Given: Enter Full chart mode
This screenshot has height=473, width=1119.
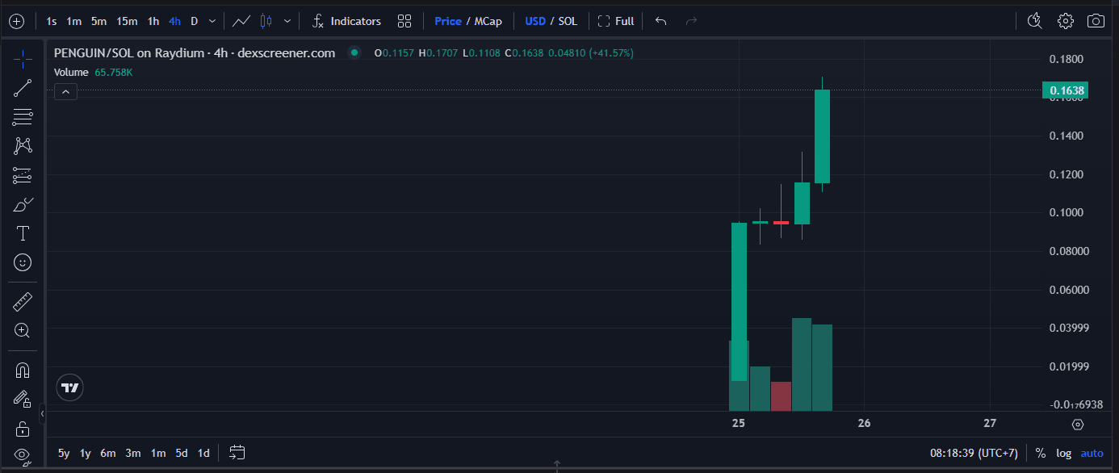Looking at the screenshot, I should click(x=616, y=21).
